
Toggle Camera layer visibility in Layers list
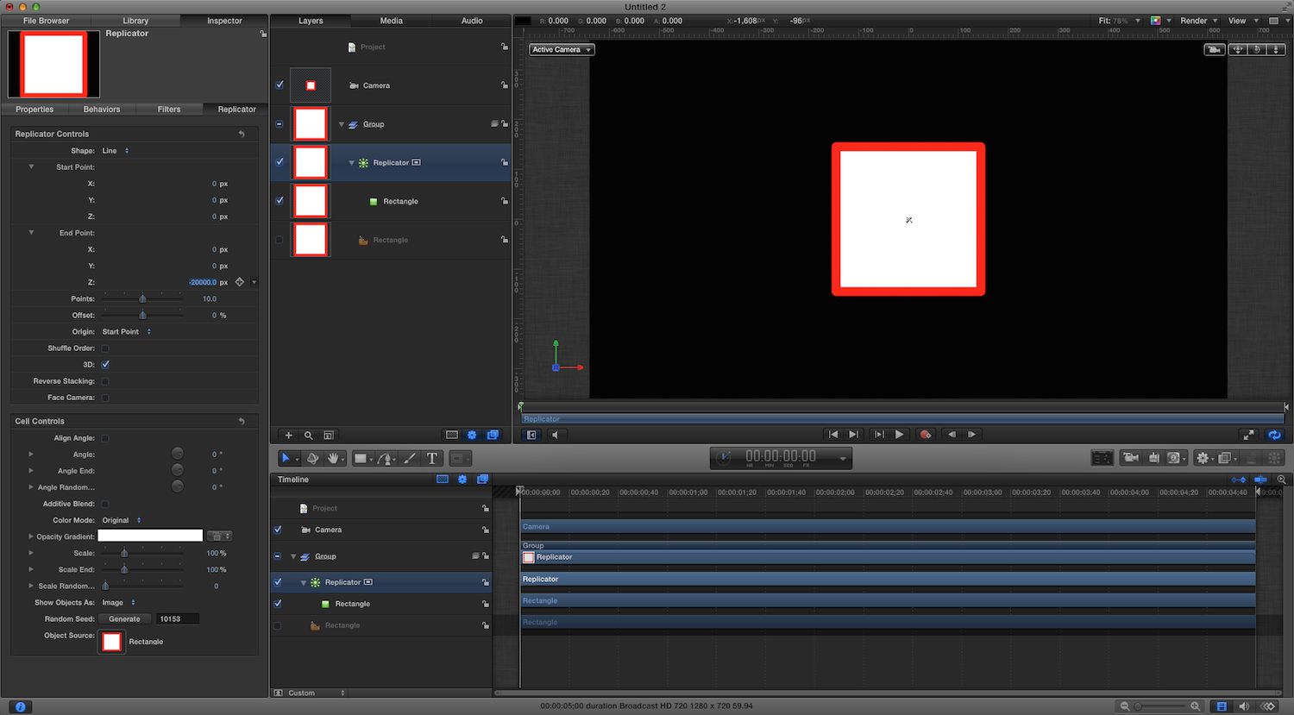click(x=280, y=85)
